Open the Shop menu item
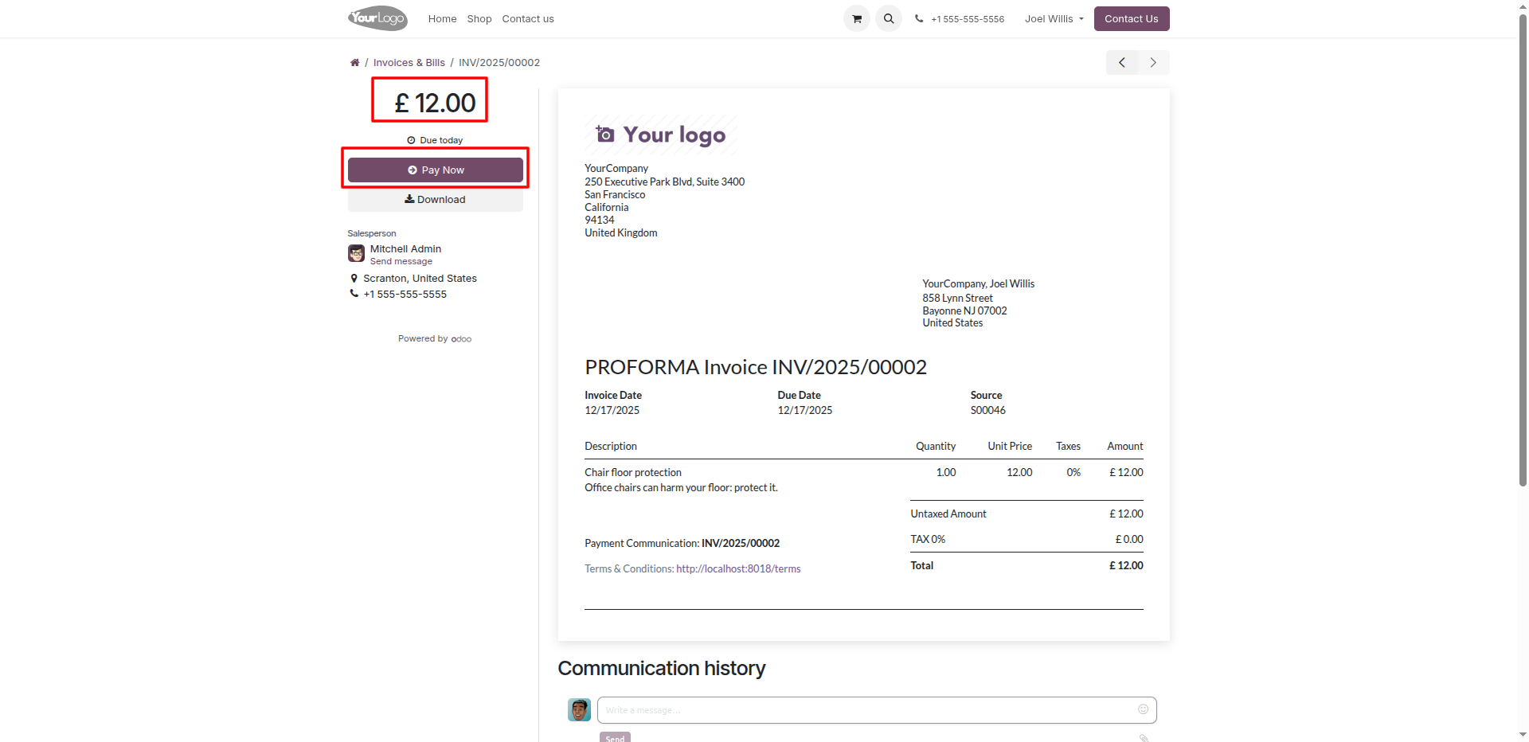The width and height of the screenshot is (1529, 742). [479, 19]
